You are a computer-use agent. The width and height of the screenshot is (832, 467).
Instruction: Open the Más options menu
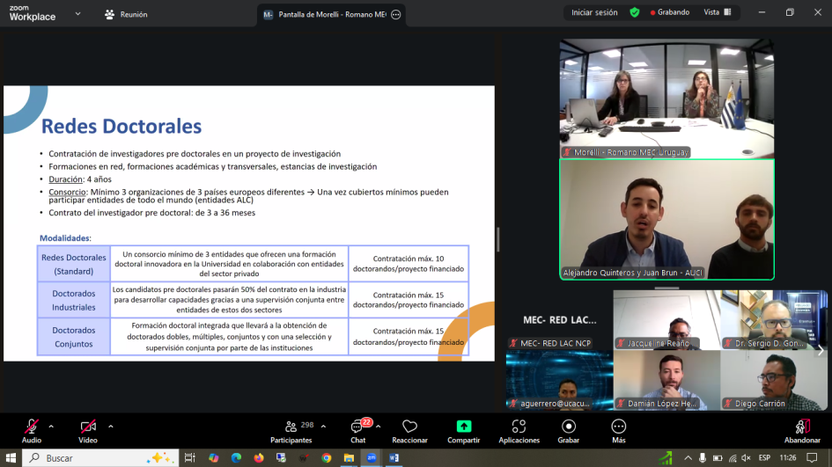click(x=619, y=428)
